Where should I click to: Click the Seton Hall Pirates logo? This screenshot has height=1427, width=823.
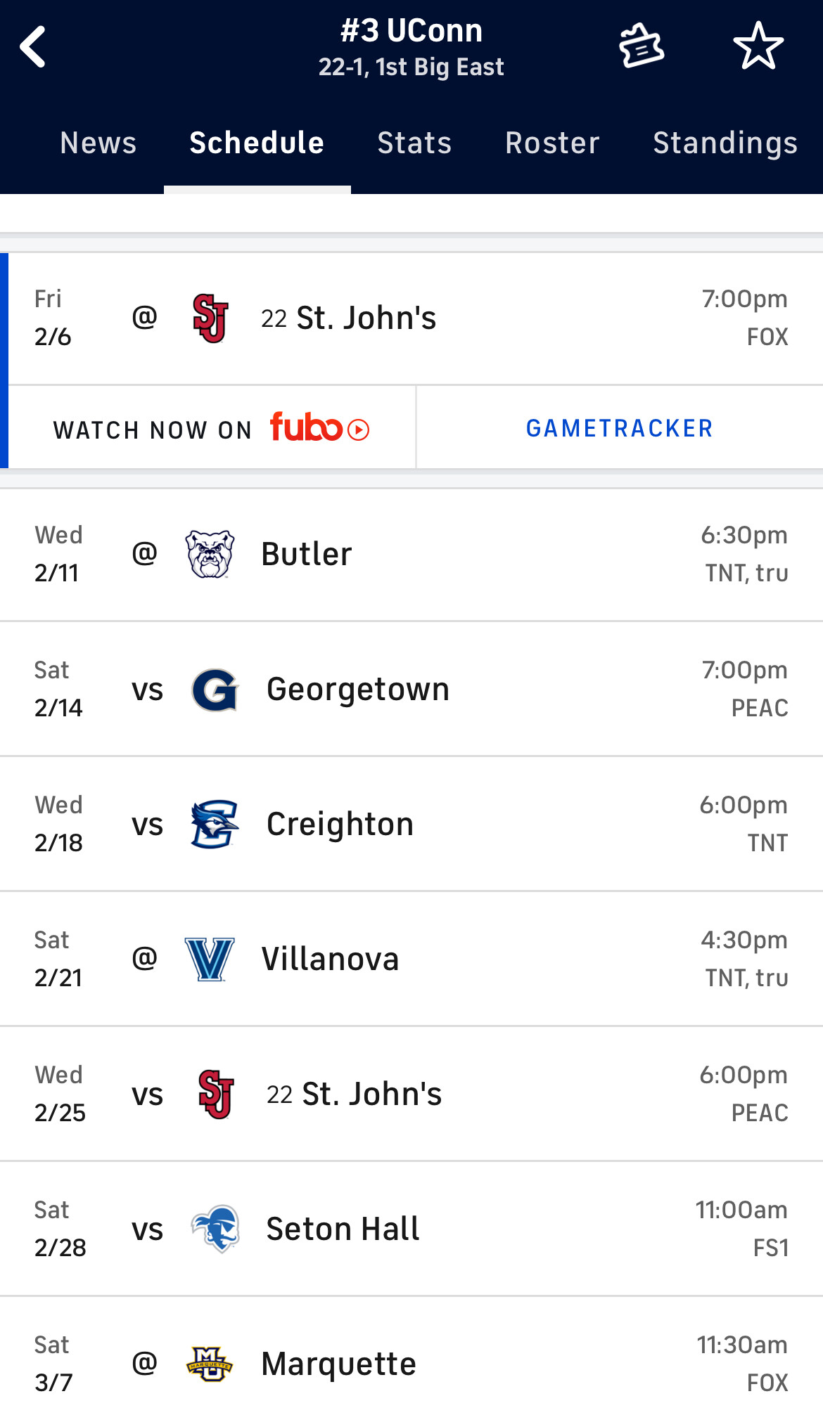[x=215, y=1229]
